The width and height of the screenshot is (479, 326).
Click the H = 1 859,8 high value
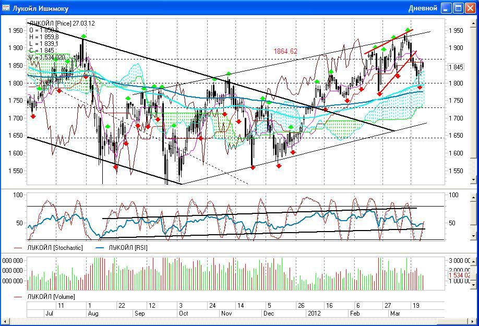point(44,37)
